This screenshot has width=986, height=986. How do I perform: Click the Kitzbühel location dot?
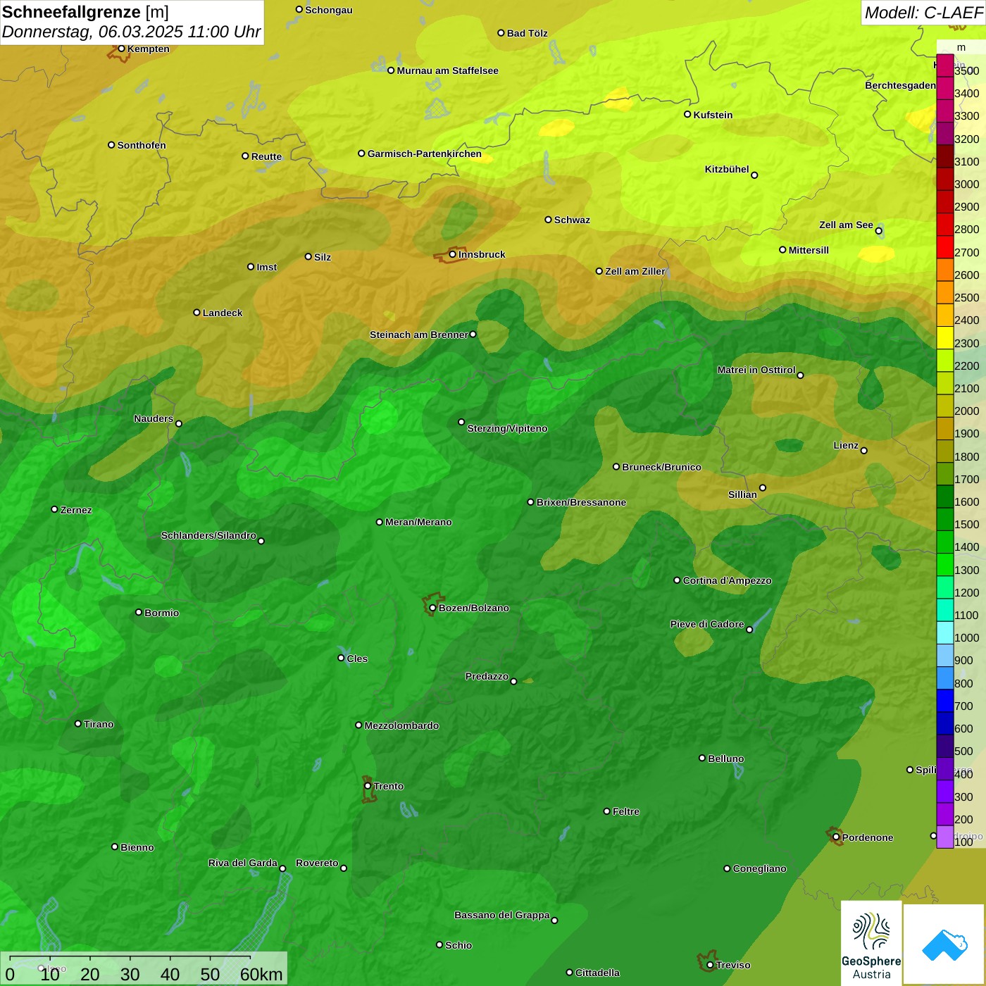point(754,175)
